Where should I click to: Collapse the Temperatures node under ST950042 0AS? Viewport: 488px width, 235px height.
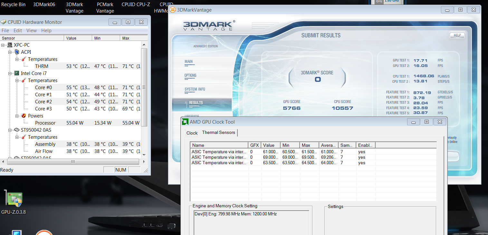pos(17,137)
